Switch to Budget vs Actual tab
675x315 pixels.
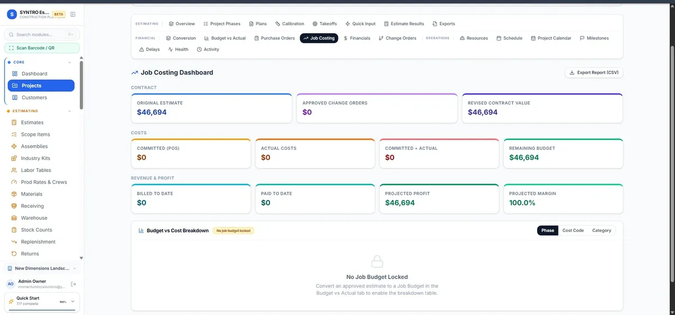tap(225, 38)
